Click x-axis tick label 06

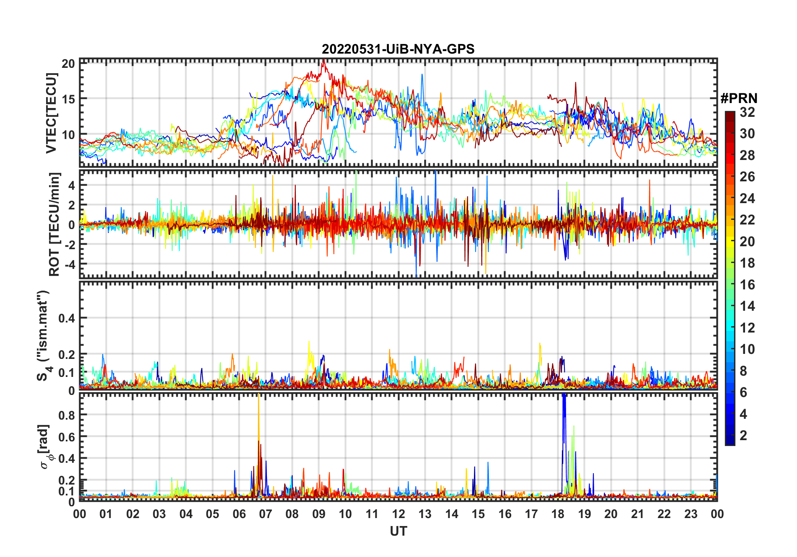click(239, 514)
